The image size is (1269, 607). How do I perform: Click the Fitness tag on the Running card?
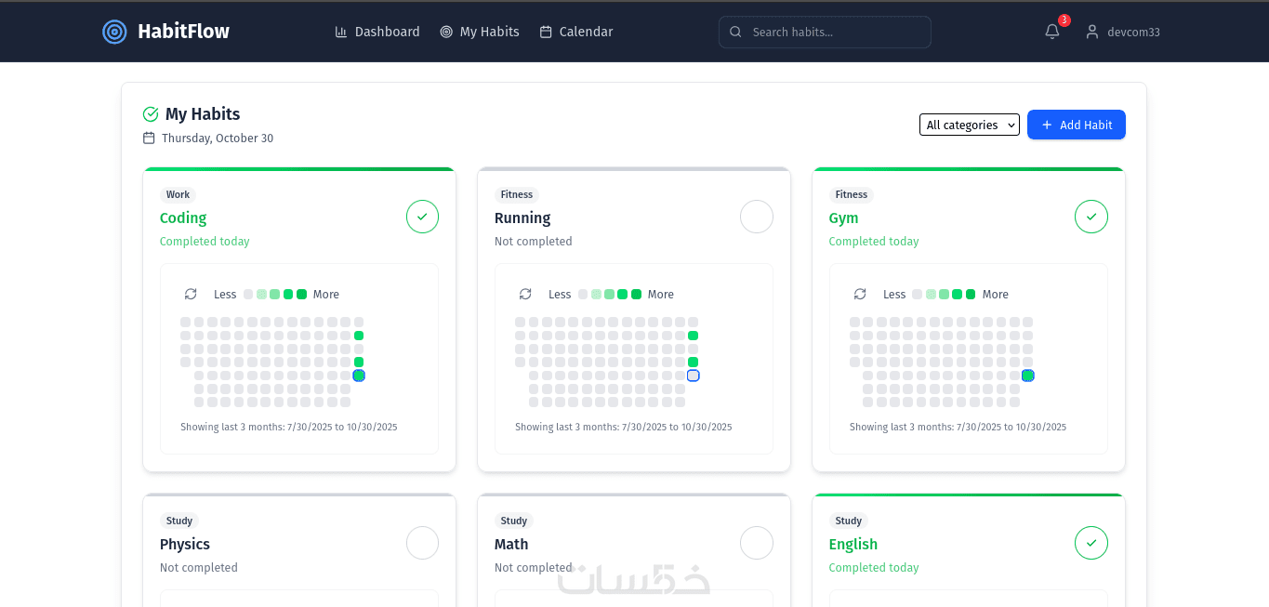517,194
